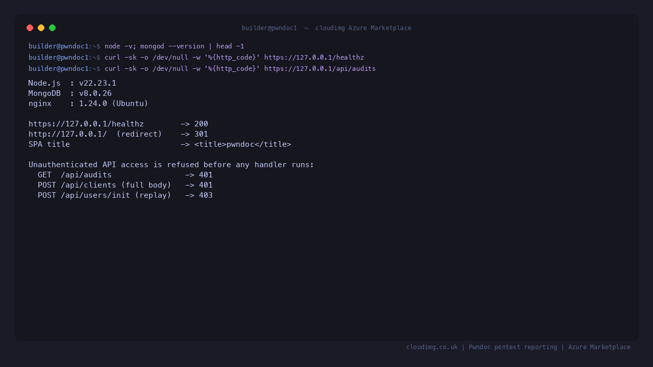Viewport: 653px width, 367px height.
Task: Click the line 'MongoDB : v8.0.26'
Action: coord(70,93)
